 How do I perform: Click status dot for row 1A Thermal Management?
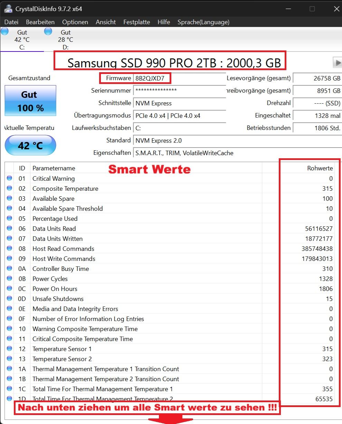point(9,369)
